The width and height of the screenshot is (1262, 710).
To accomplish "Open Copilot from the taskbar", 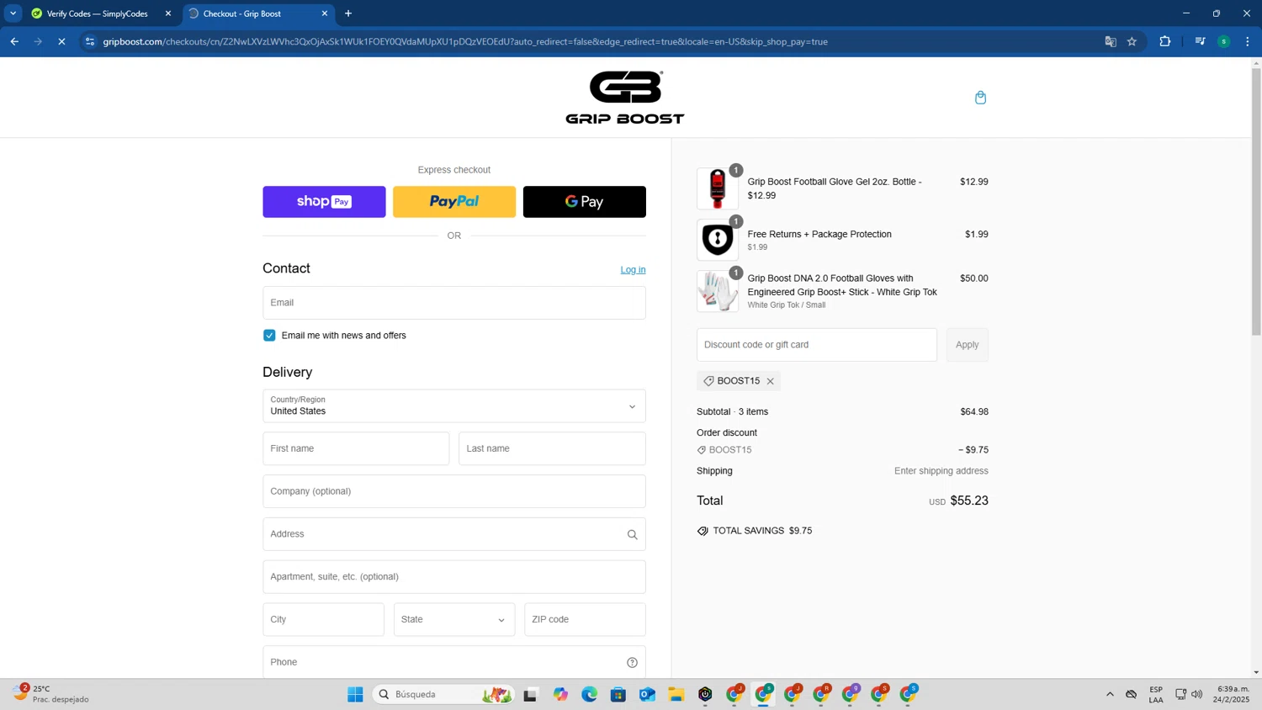I will (x=560, y=694).
